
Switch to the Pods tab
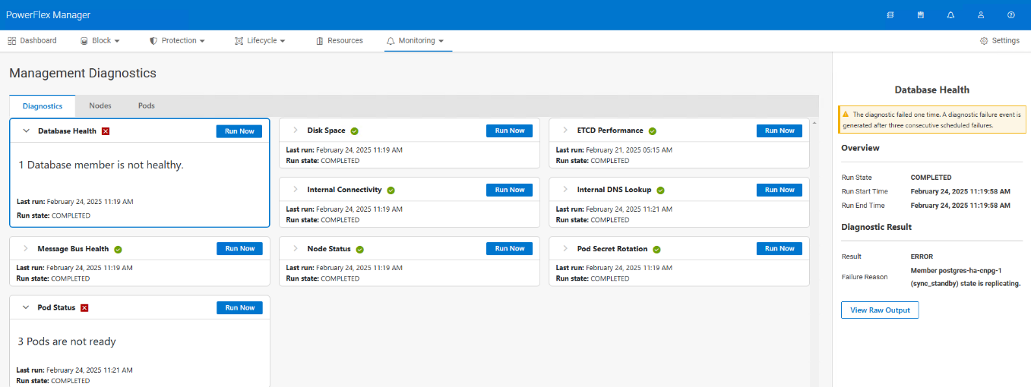[147, 106]
